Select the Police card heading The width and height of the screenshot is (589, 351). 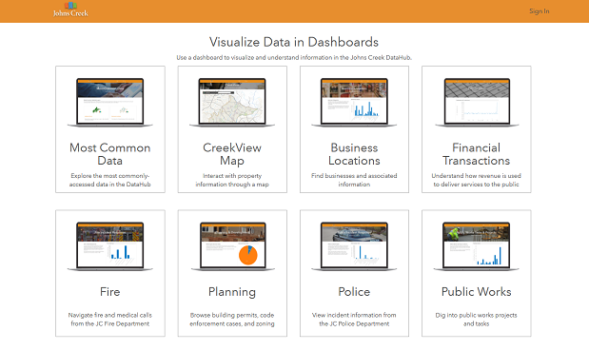click(x=354, y=292)
